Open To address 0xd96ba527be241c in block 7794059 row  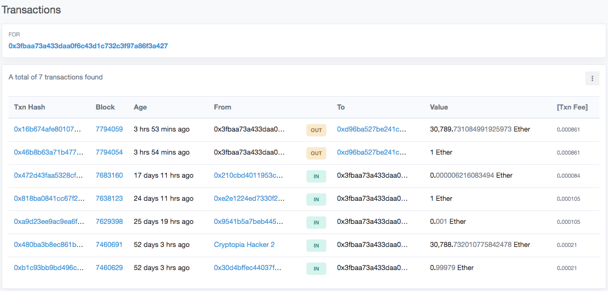(371, 129)
